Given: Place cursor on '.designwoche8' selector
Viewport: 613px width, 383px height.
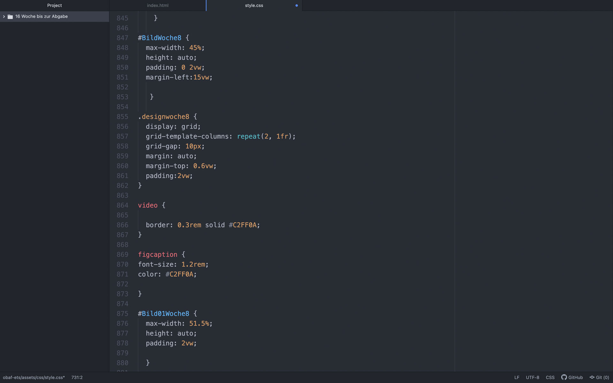Looking at the screenshot, I should pyautogui.click(x=164, y=117).
